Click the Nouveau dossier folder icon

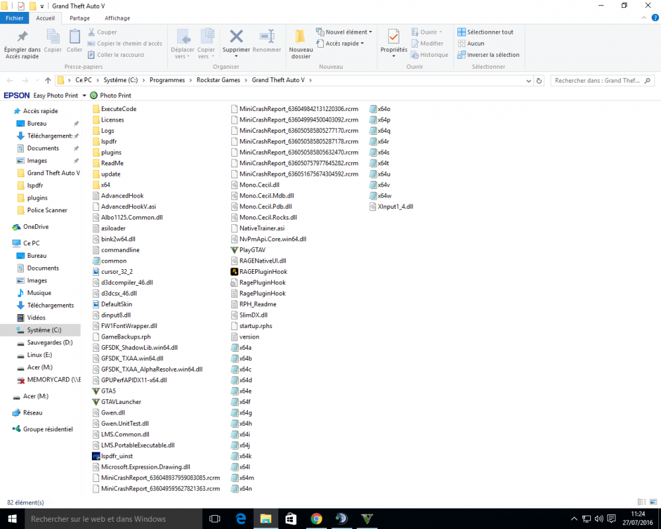coord(300,36)
